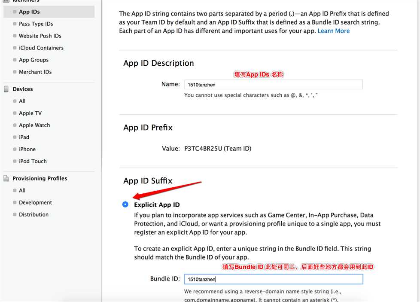Select Website Push IDs entry
The image size is (420, 302).
(40, 36)
